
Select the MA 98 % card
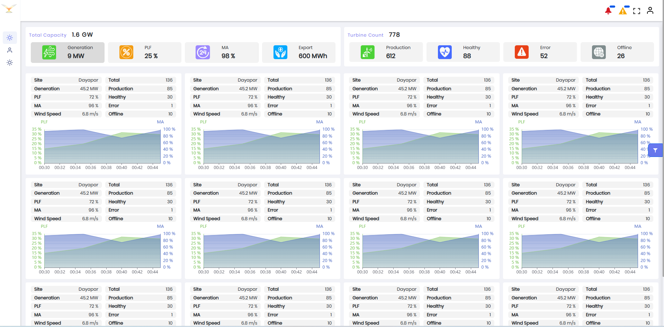coord(222,53)
